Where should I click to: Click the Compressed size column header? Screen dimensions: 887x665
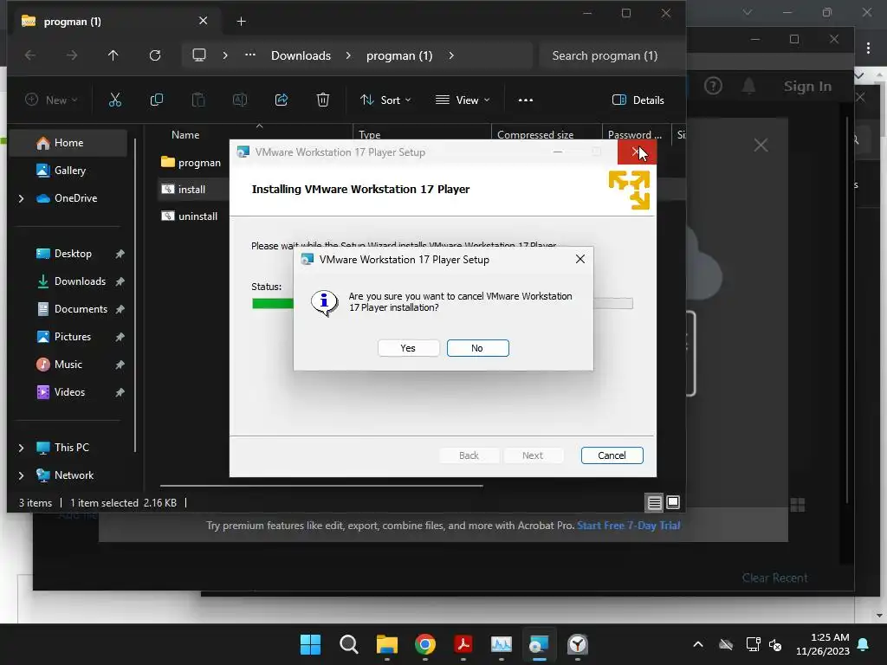coord(535,134)
